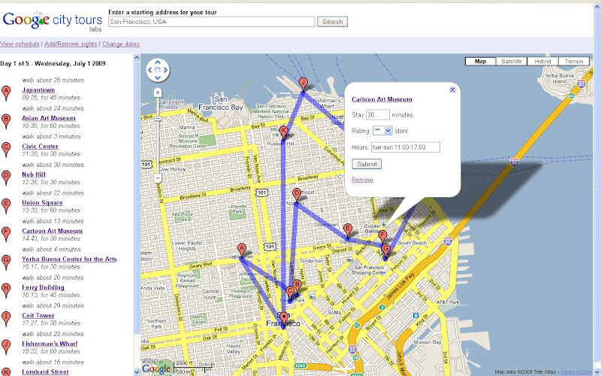Switch to Terrain view tab
Image resolution: width=601 pixels, height=376 pixels.
coord(574,62)
